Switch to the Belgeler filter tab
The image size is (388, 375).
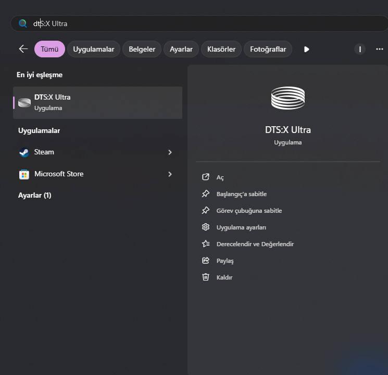[142, 49]
